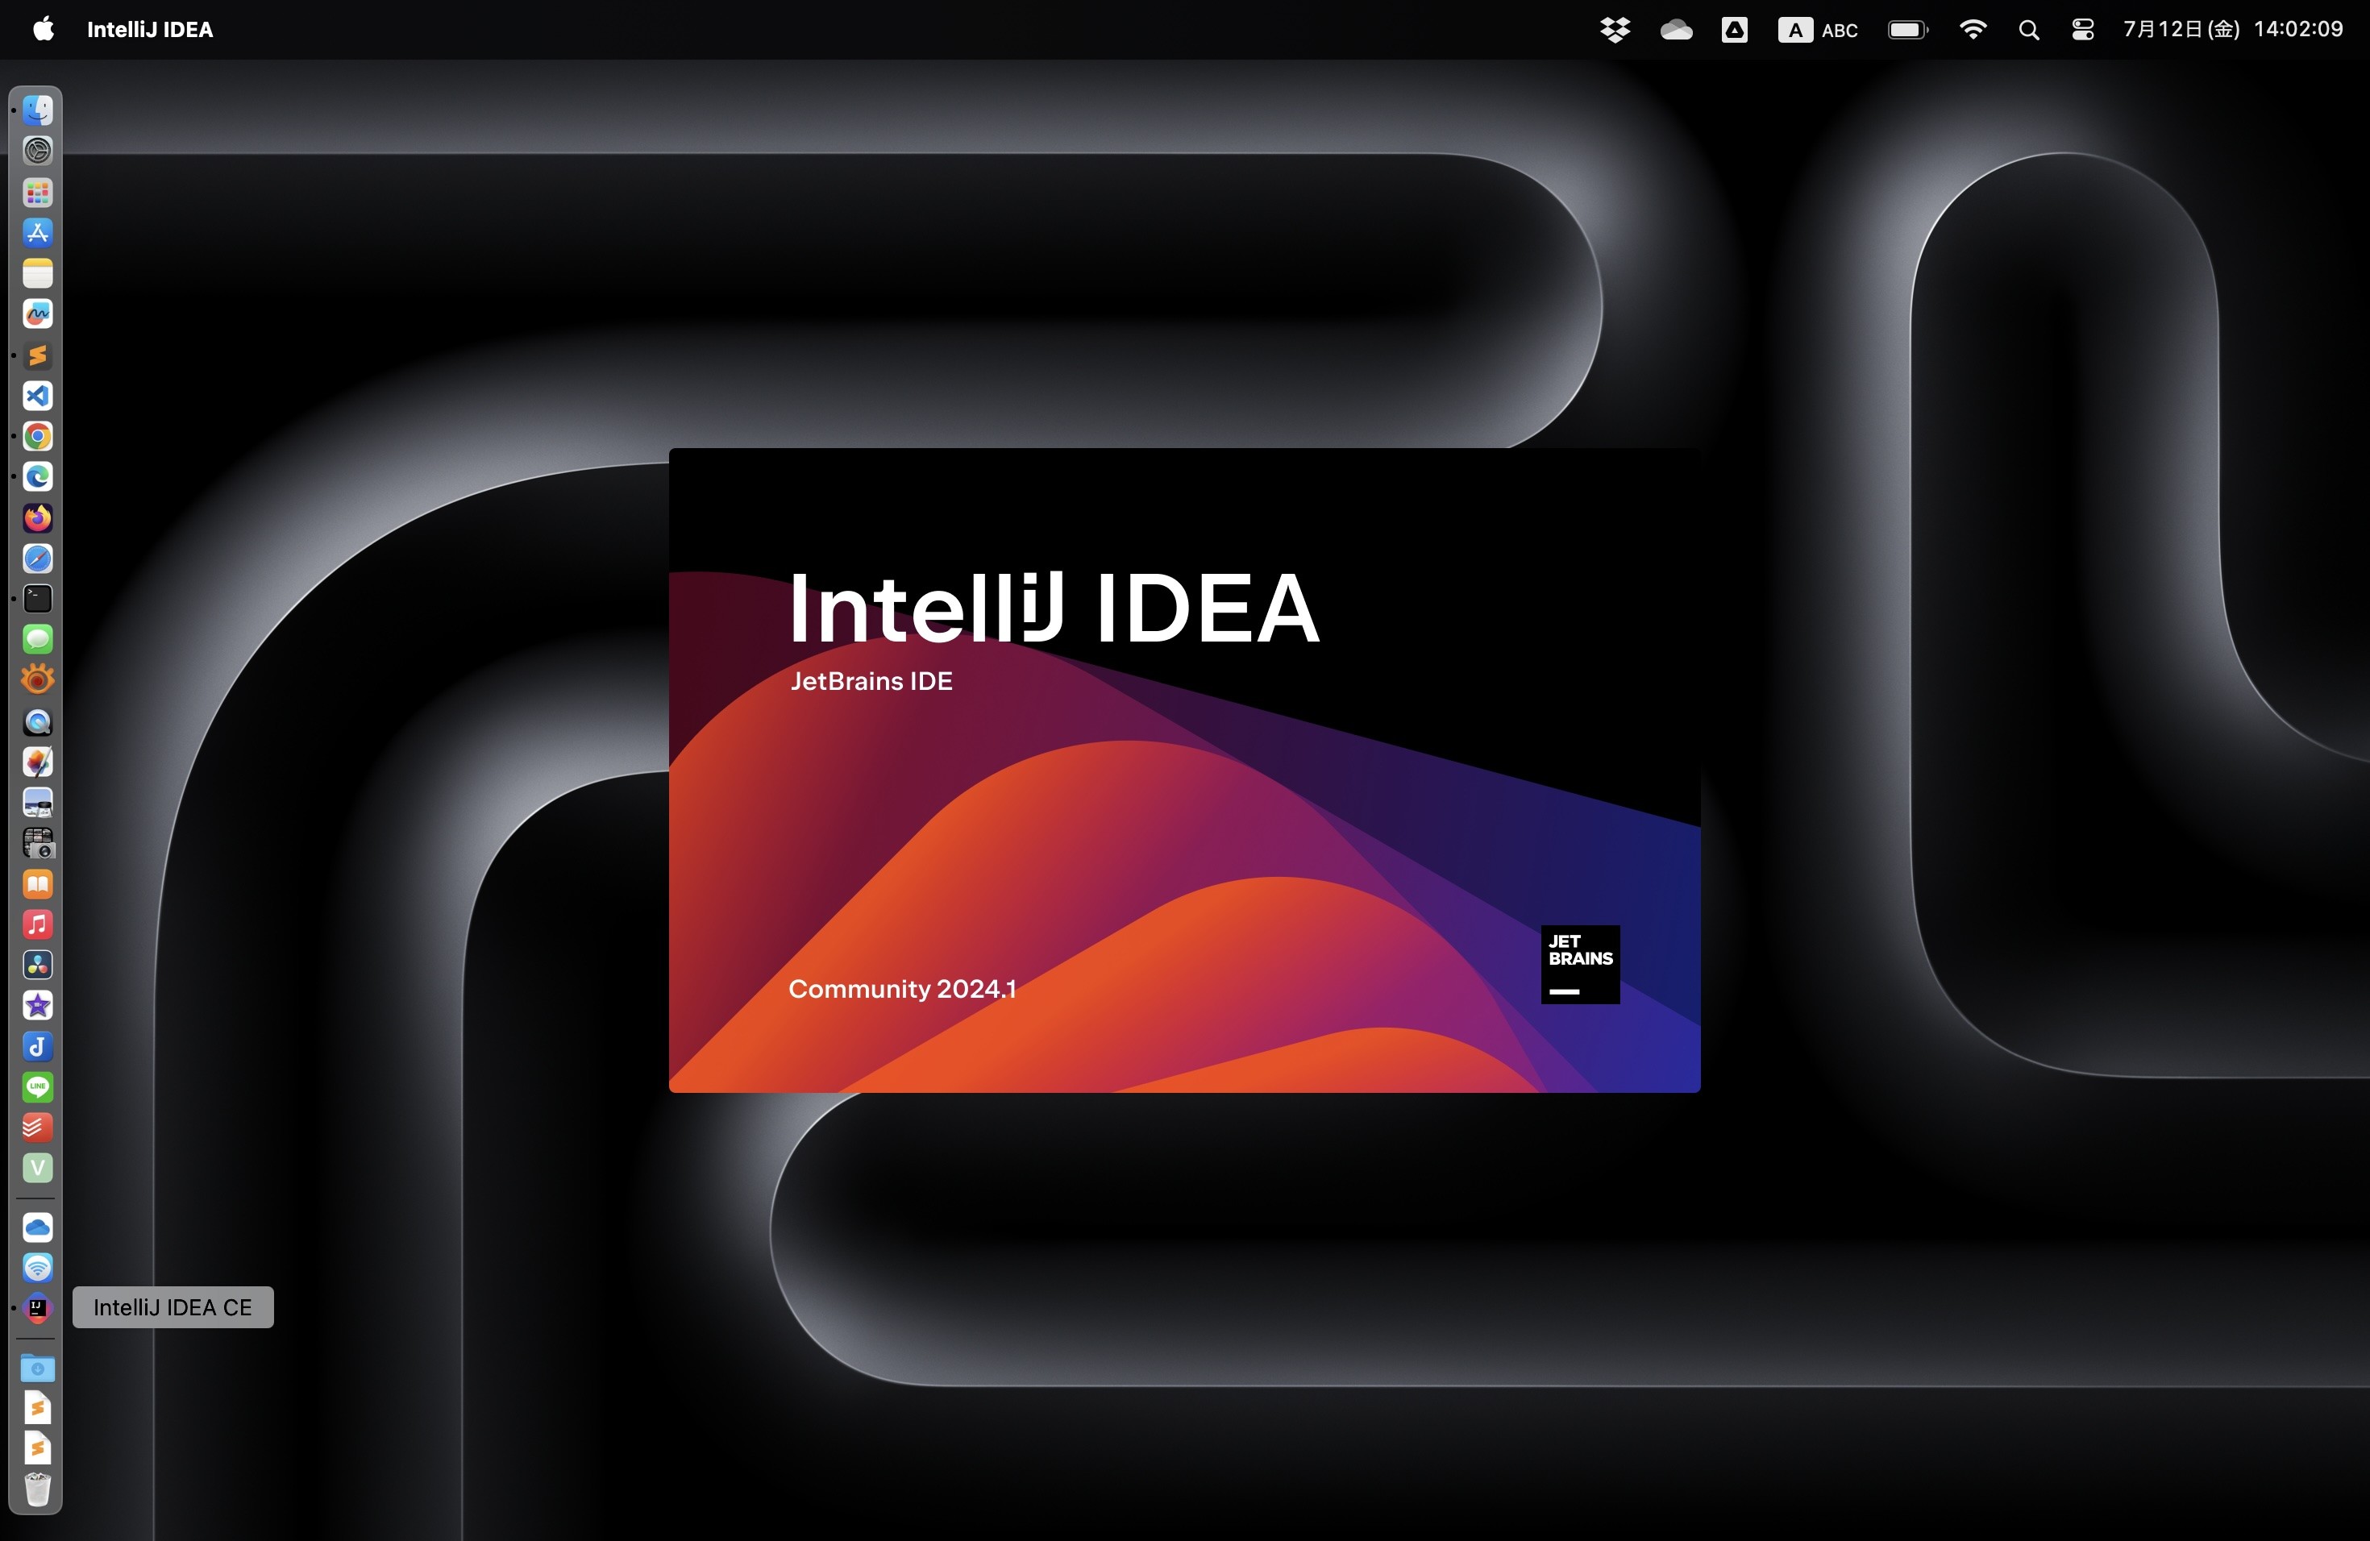Screen dimensions: 2370x1541
Task: Open the Trash in the Dock
Action: 38,1489
